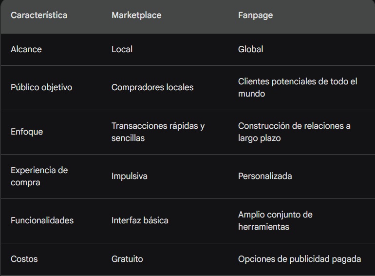
Task: Click Opciones de publicidad pagada cell
Action: coord(300,259)
